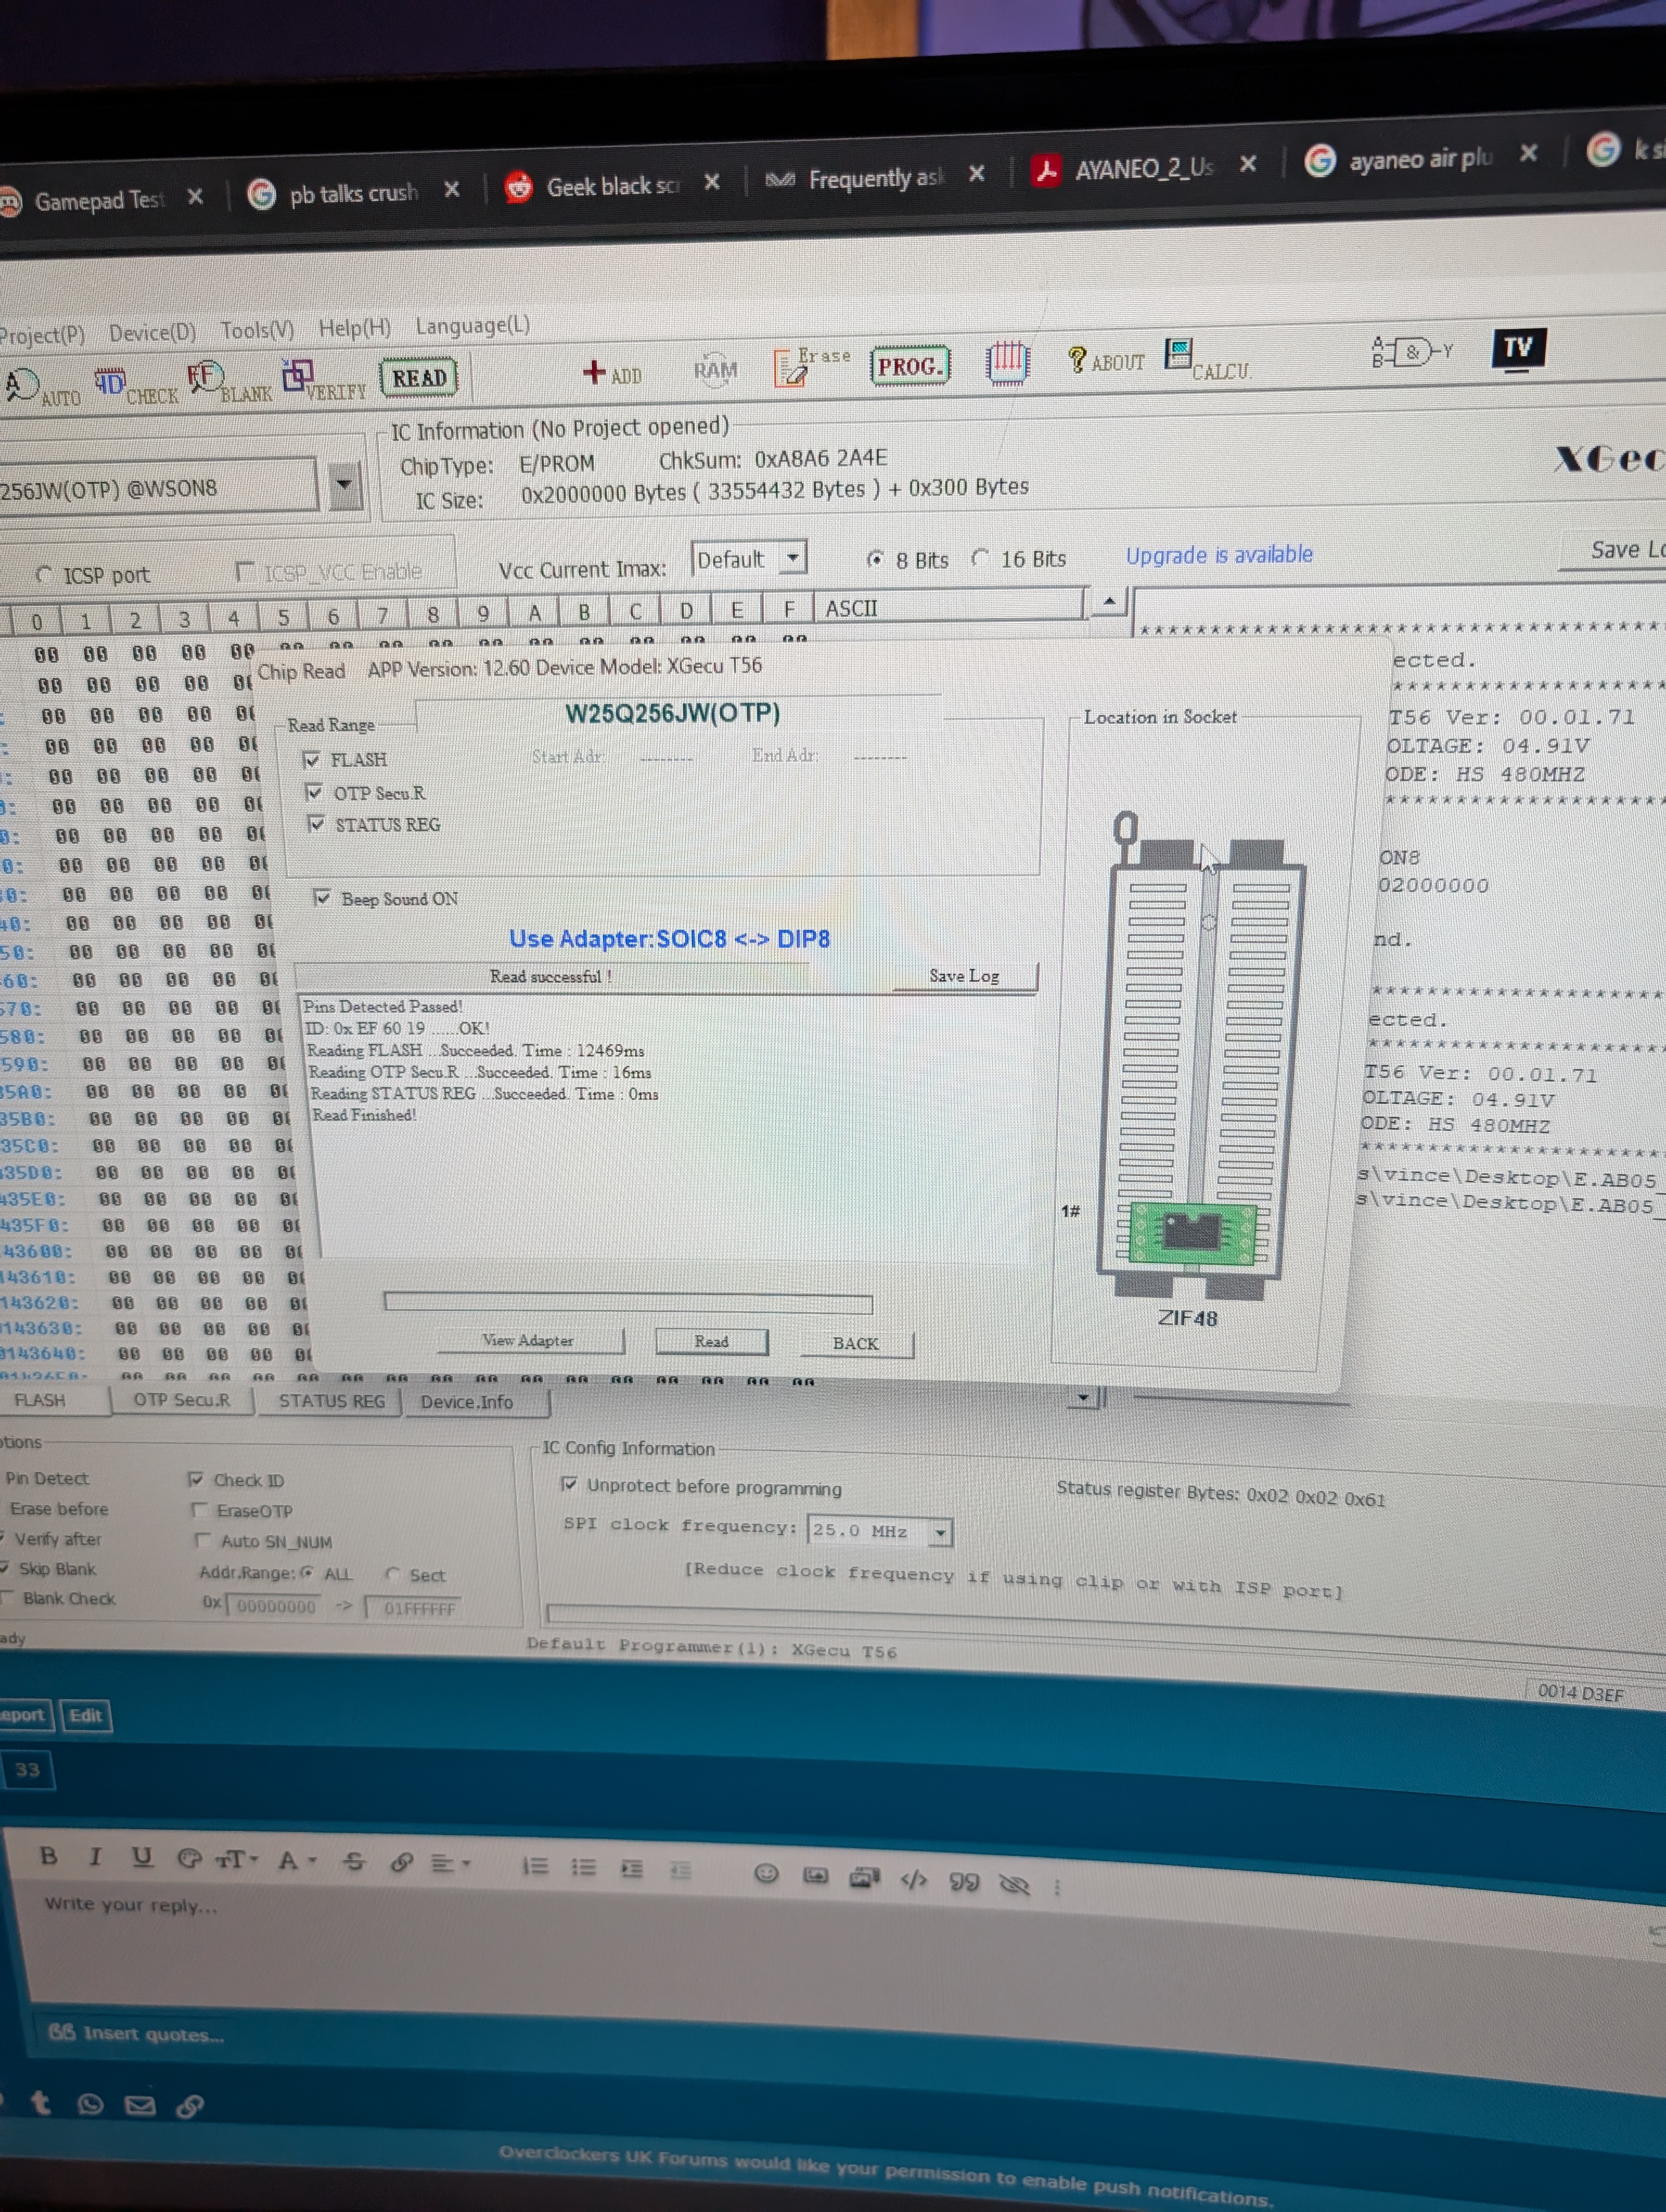Click the code block icon
This screenshot has height=2212, width=1666.
click(x=913, y=1880)
